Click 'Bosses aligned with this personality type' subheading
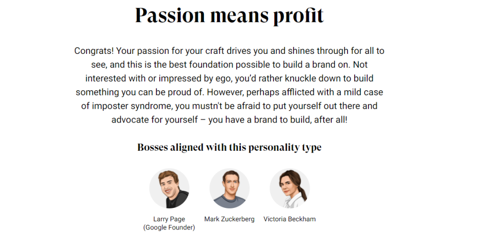 point(229,147)
